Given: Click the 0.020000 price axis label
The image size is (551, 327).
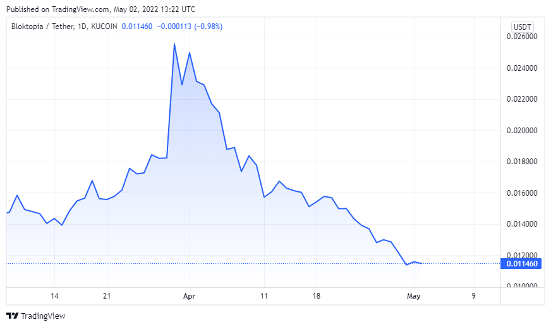Looking at the screenshot, I should click(521, 131).
